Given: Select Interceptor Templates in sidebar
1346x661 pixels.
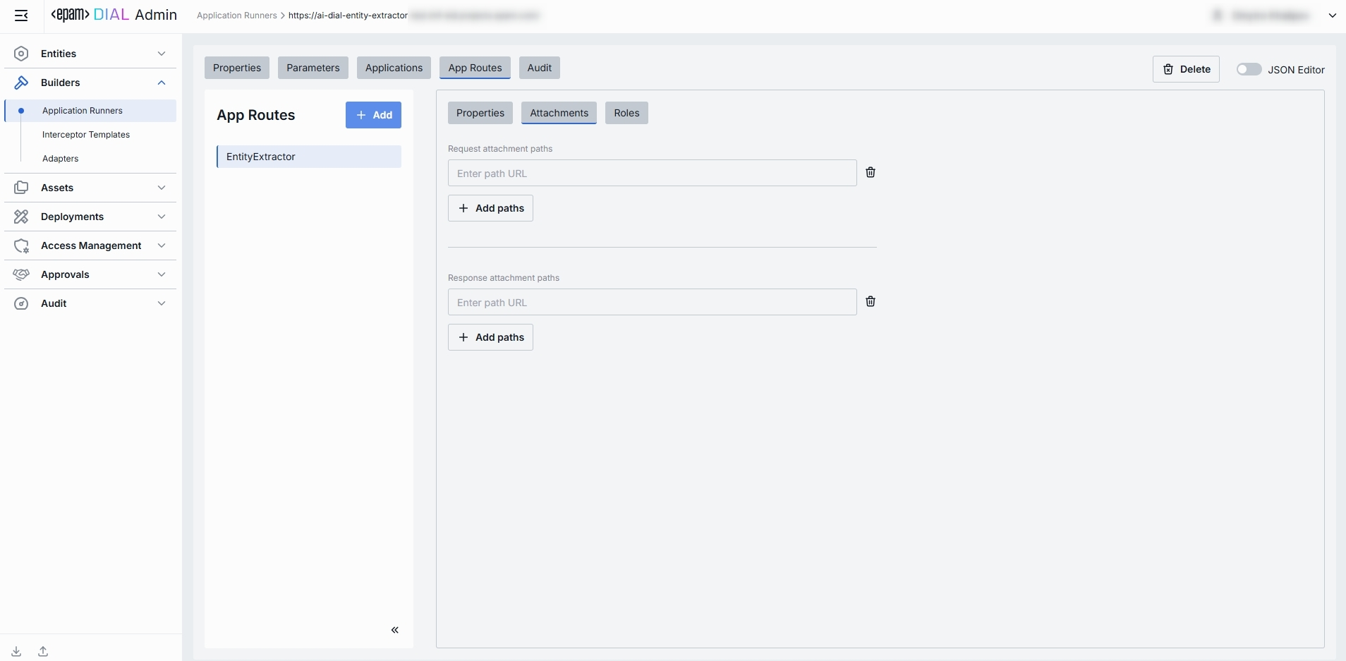Looking at the screenshot, I should (x=86, y=135).
